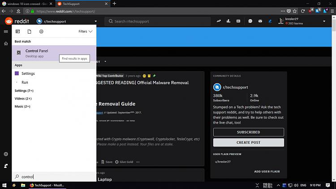Open Official Malware Removal post title

coord(142,83)
